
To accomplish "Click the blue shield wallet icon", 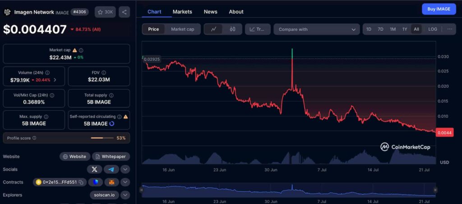I will click(x=96, y=182).
